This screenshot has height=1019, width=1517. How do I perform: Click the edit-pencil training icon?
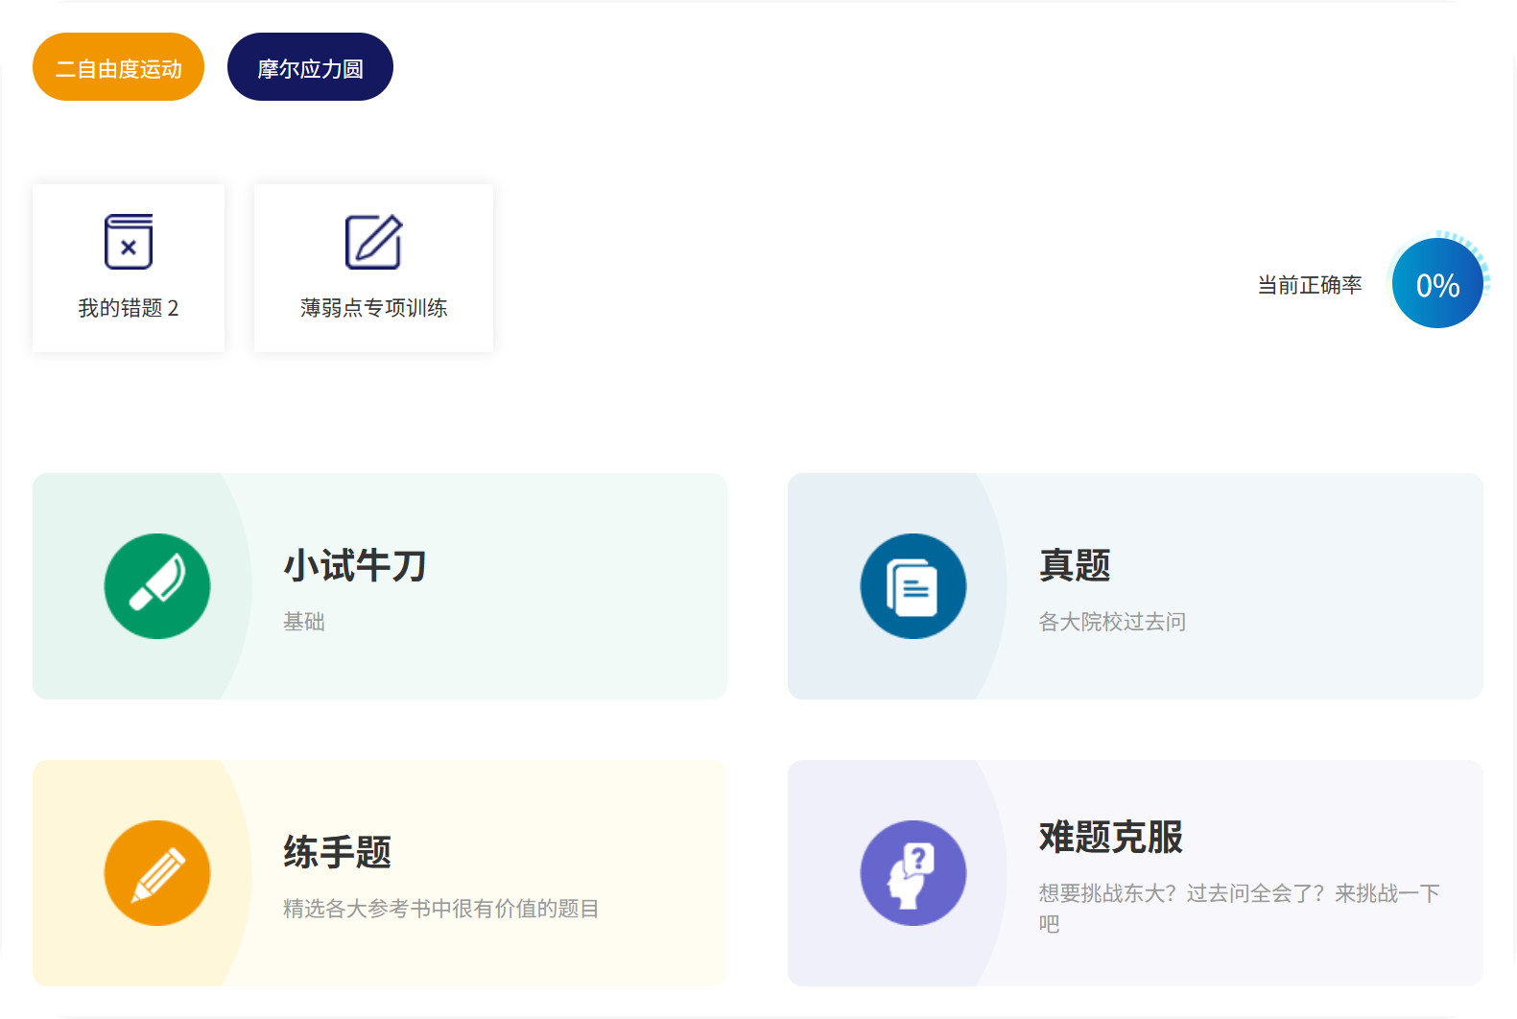[x=373, y=242]
